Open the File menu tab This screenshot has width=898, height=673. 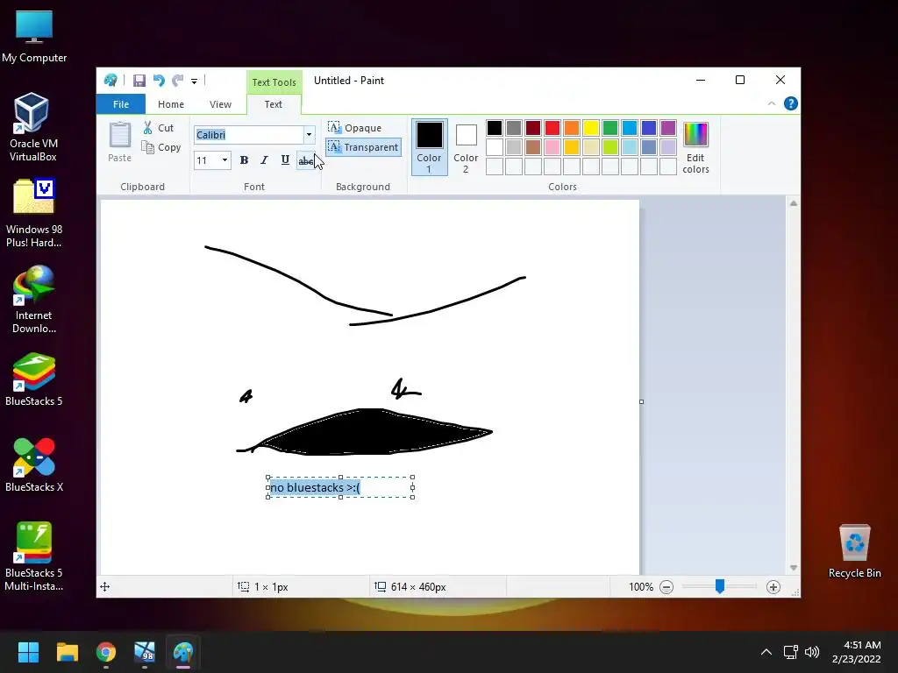121,104
